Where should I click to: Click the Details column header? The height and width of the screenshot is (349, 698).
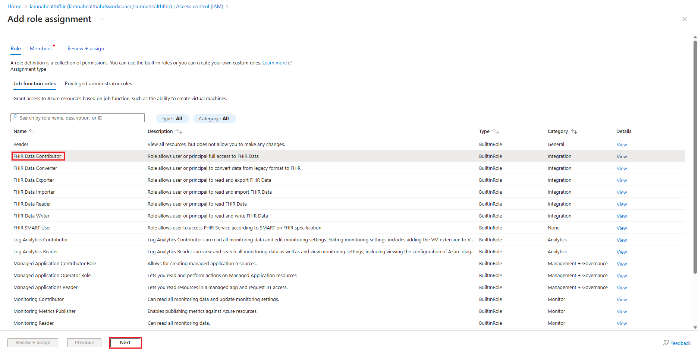point(624,131)
